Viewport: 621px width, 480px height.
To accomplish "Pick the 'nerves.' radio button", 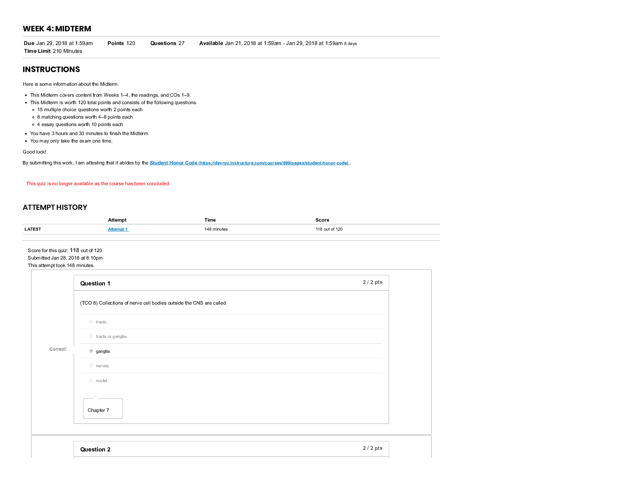I will [91, 366].
